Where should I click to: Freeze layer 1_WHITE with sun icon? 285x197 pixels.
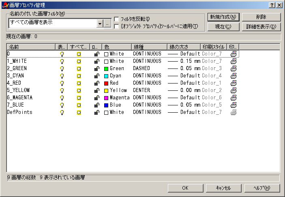pyautogui.click(x=79, y=61)
